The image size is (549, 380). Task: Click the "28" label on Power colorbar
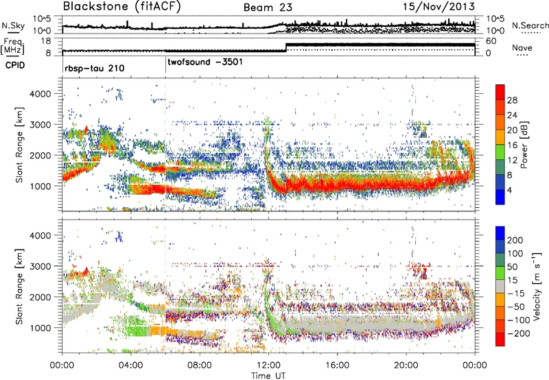512,100
